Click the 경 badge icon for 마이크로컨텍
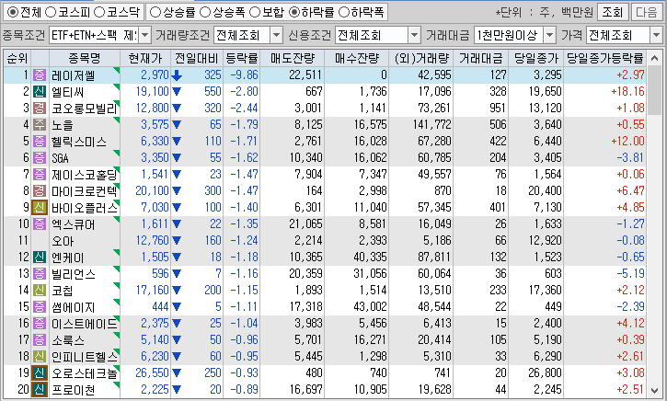The image size is (667, 401). coord(40,191)
